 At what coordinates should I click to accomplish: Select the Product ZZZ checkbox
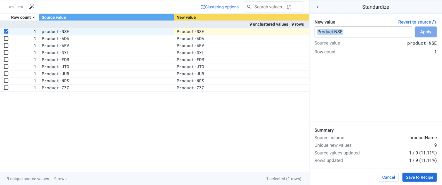tap(6, 88)
